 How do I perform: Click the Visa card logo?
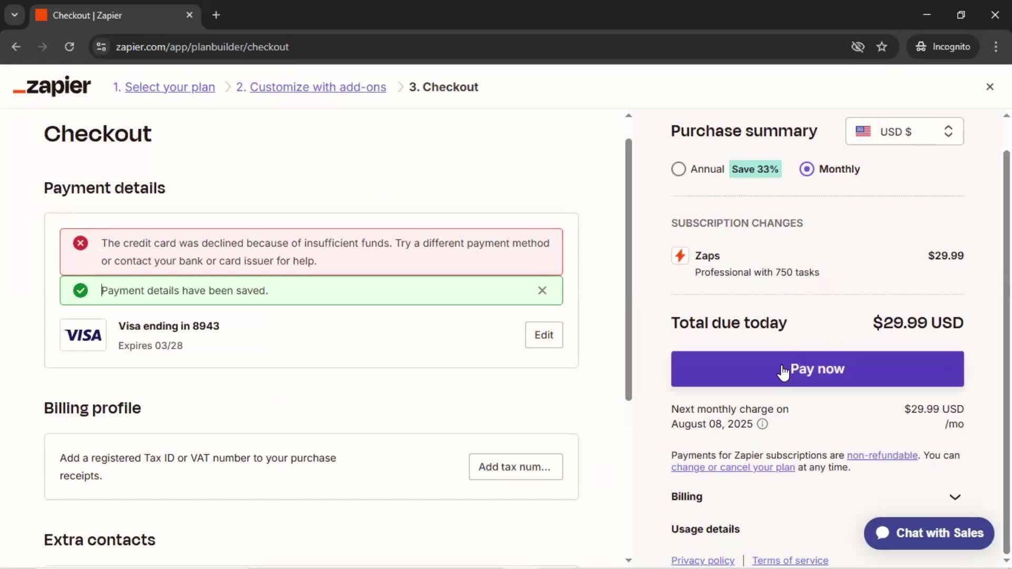[83, 335]
